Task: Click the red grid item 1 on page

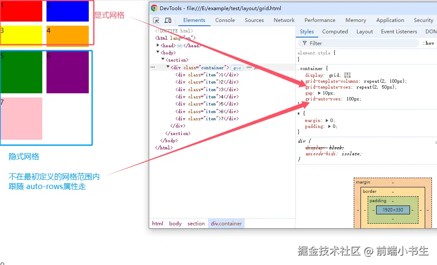Action: pyautogui.click(x=21, y=11)
